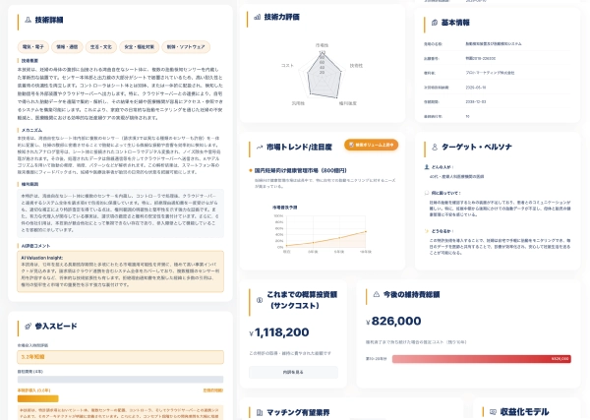Select the 情報・通信 category tag

[67, 47]
